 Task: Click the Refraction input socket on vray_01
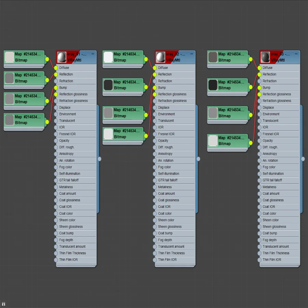[56, 81]
